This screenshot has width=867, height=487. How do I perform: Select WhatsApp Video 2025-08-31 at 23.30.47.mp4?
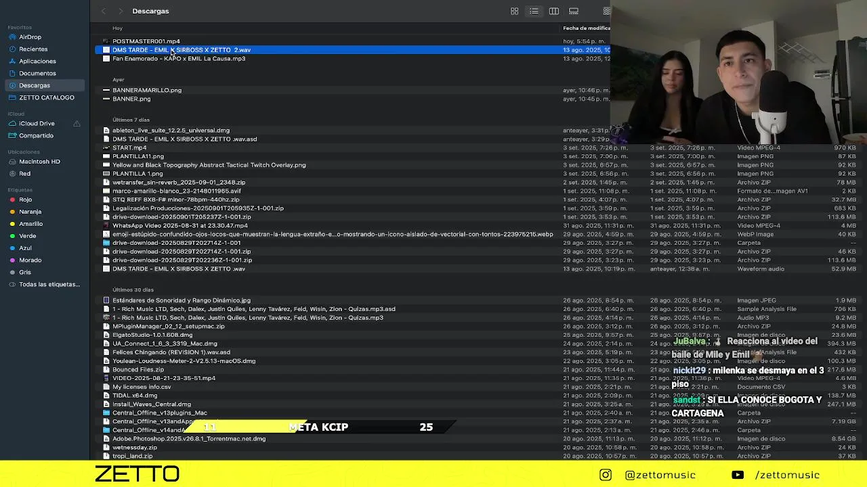pos(180,226)
